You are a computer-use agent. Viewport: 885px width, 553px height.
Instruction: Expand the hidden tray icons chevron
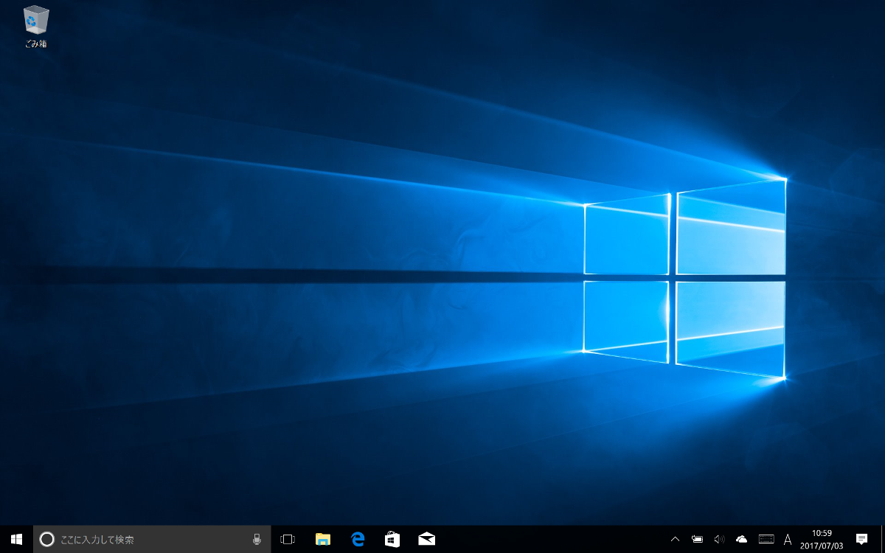tap(675, 539)
